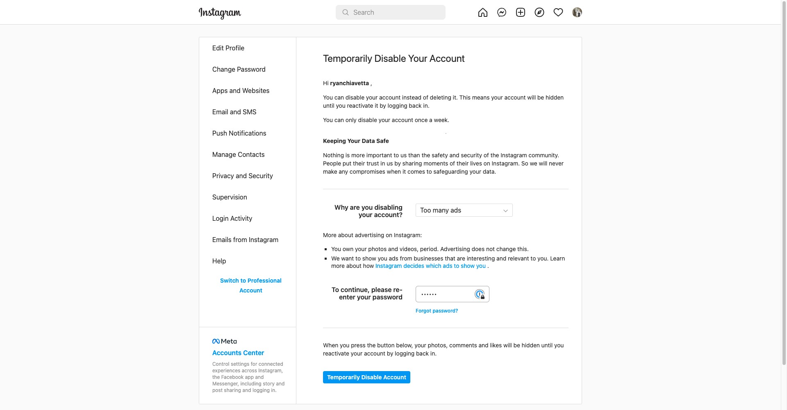Viewport: 787px width, 410px height.
Task: Open the Explore compass icon
Action: pos(539,13)
